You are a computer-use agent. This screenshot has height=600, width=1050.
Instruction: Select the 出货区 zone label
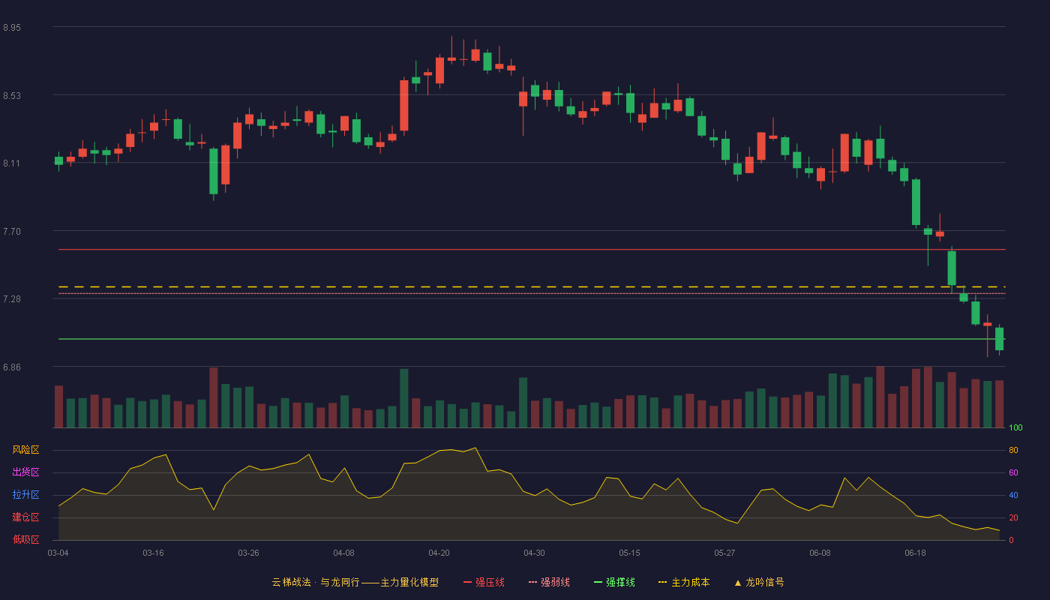(25, 472)
